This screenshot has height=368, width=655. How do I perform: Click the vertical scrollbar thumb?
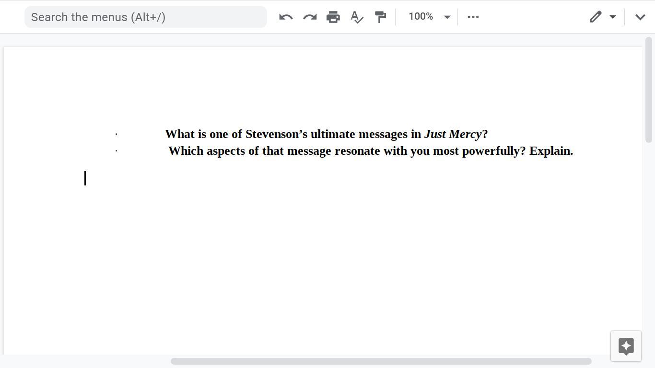click(x=649, y=90)
